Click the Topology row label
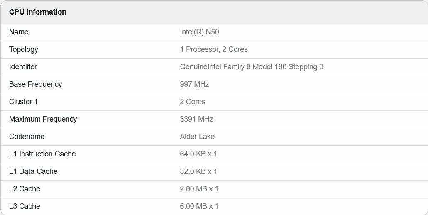 point(24,49)
